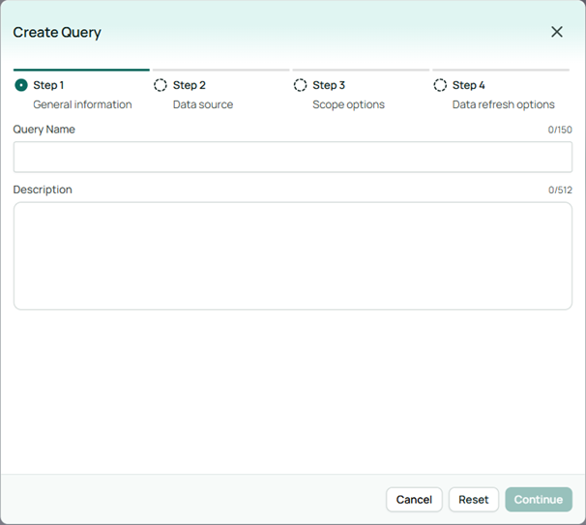Click the 0/512 character counter
The width and height of the screenshot is (586, 525).
click(x=560, y=190)
